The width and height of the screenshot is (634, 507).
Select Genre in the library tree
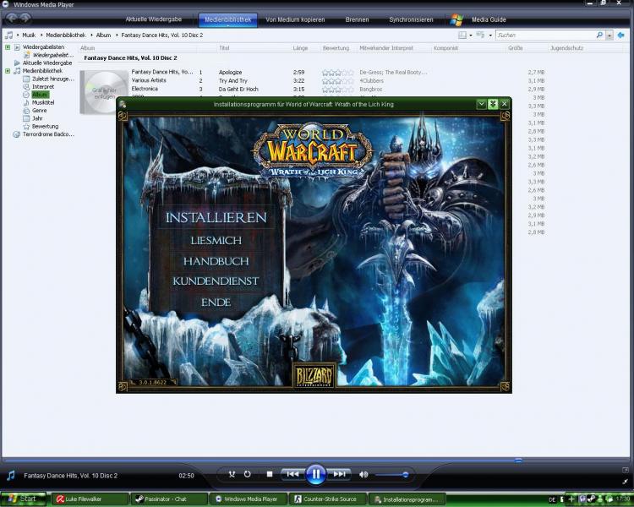tap(39, 111)
